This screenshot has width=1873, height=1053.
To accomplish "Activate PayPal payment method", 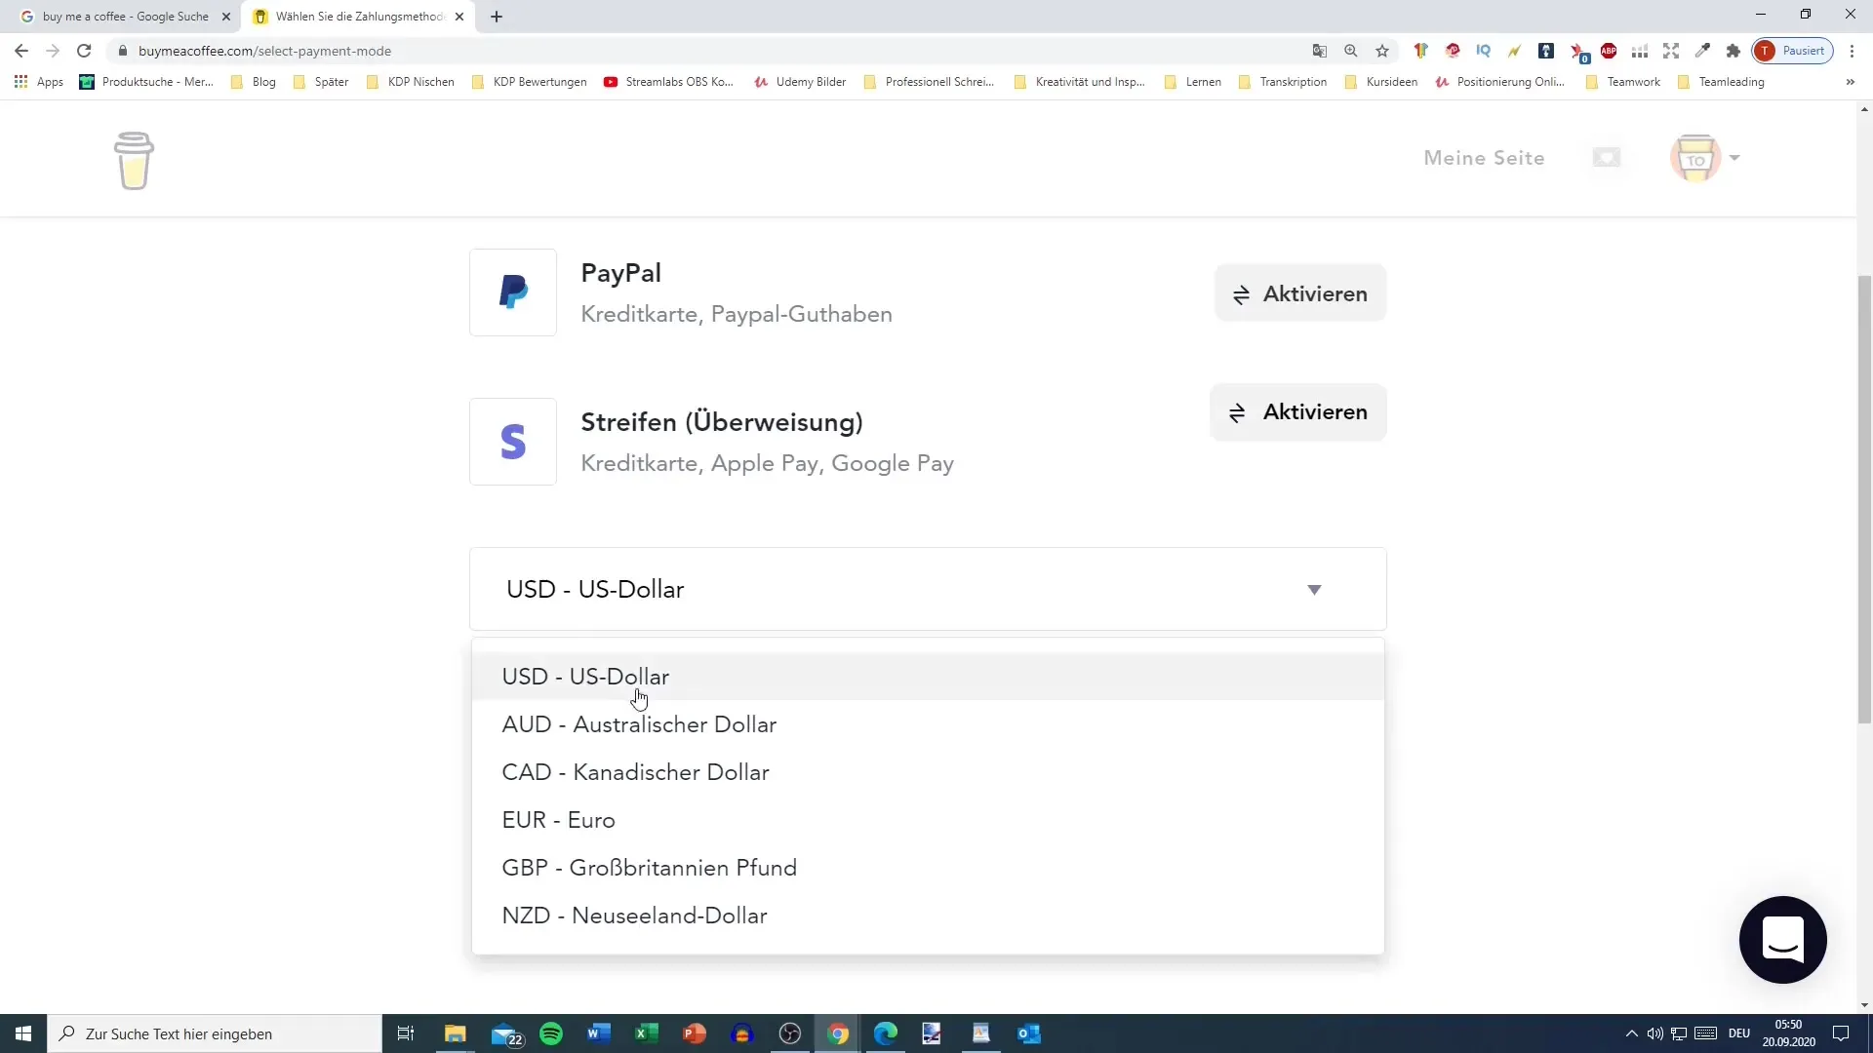I will coord(1299,293).
